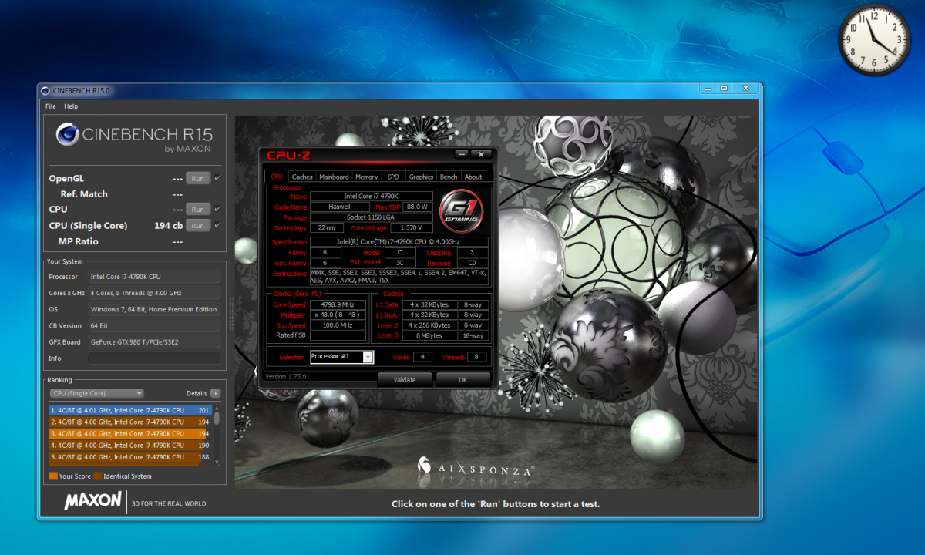The width and height of the screenshot is (925, 555).
Task: Run the OpenGL benchmark
Action: (x=198, y=178)
